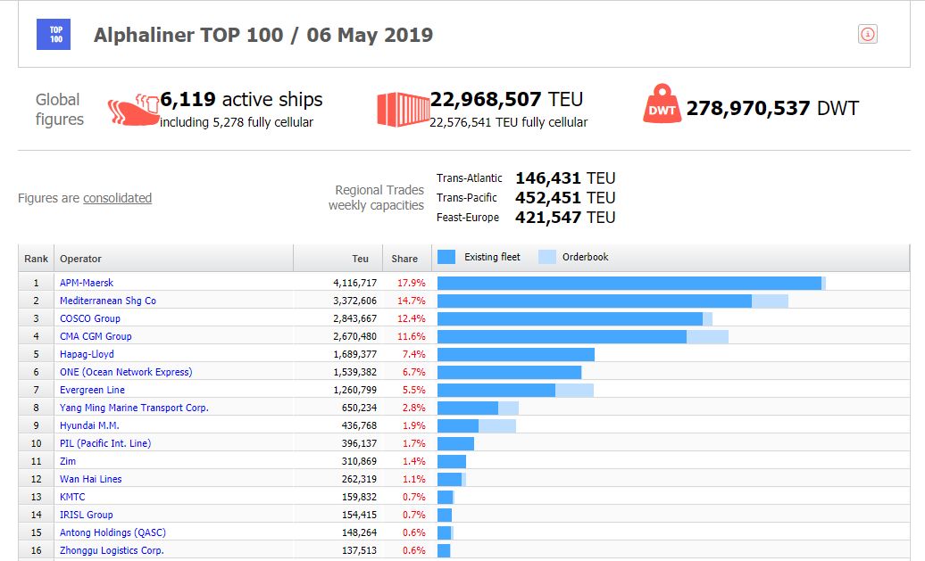Click the Rank column header
Image resolution: width=925 pixels, height=561 pixels.
click(37, 259)
